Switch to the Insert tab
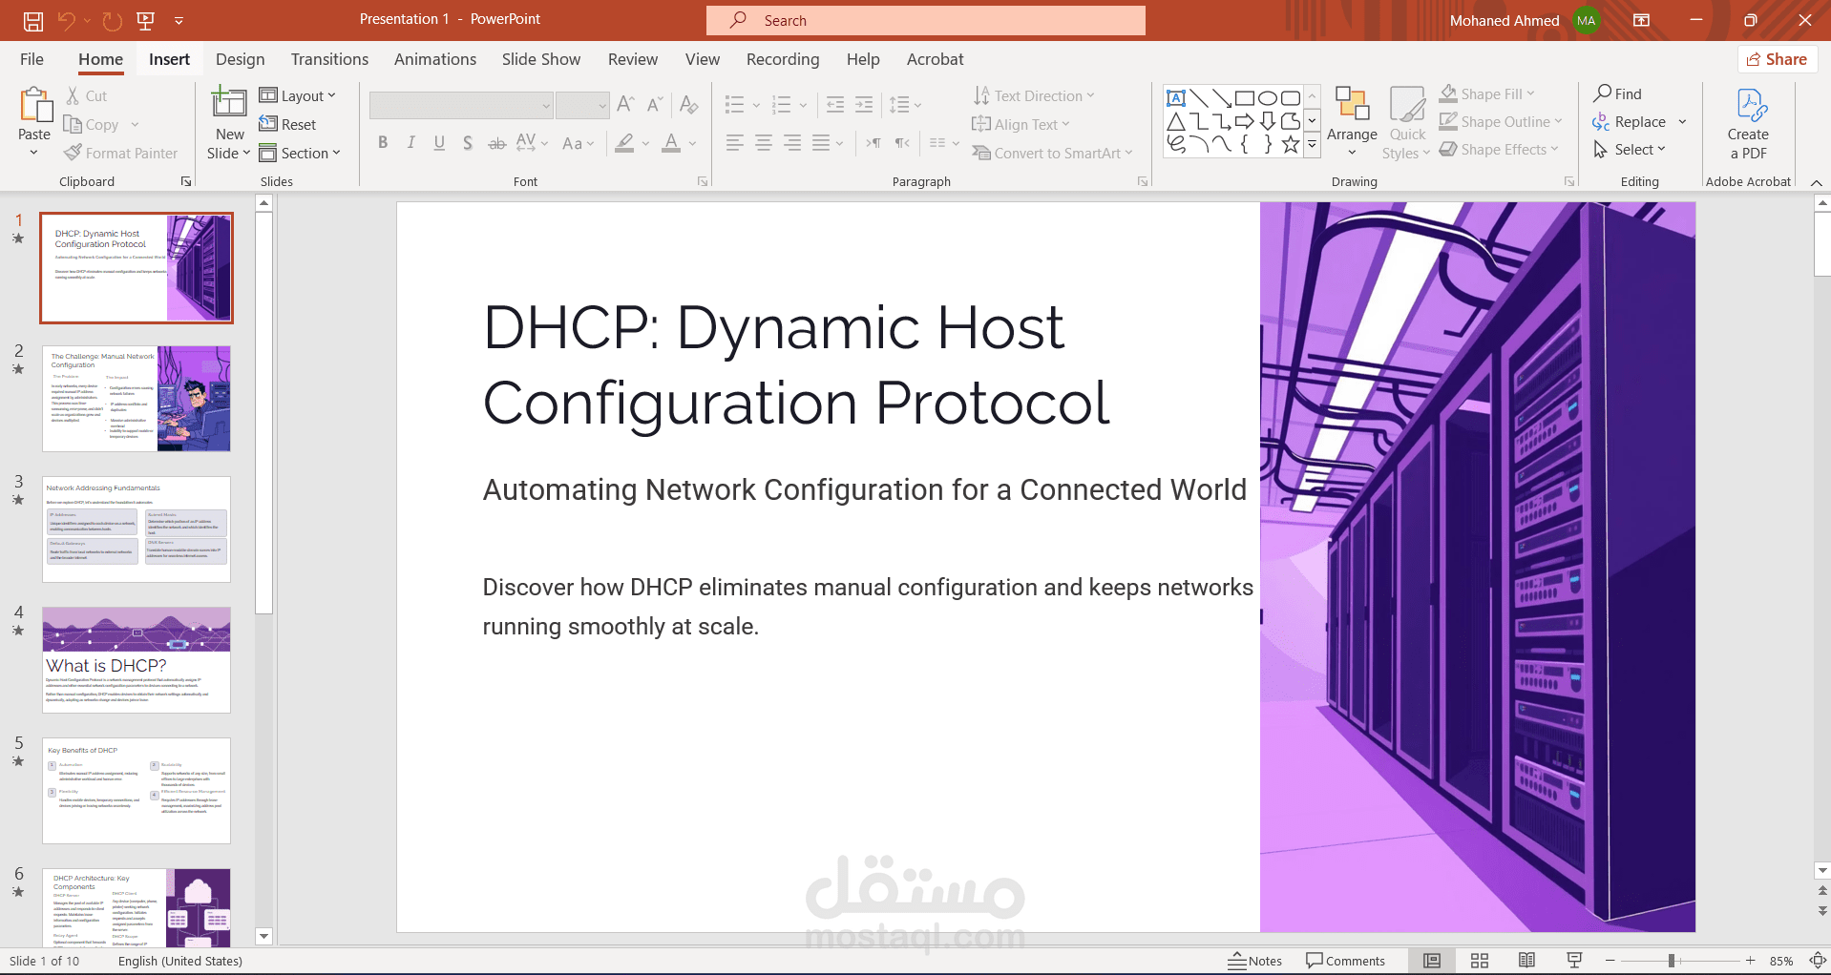 (169, 59)
